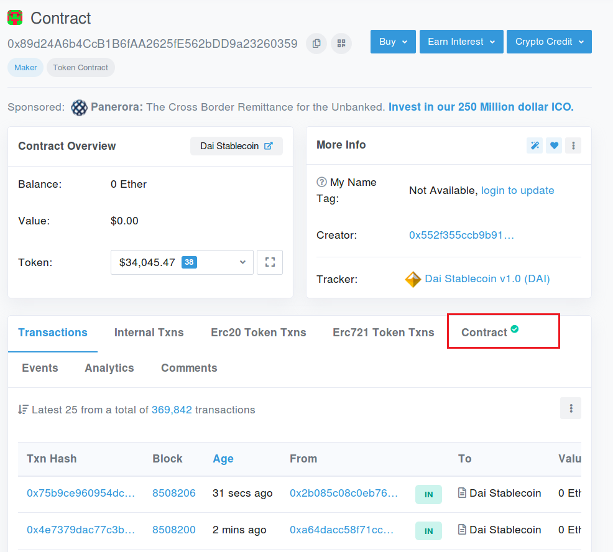Open block 8508206
Viewport: 613px width, 552px height.
174,493
